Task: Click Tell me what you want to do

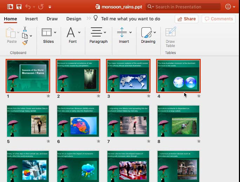Action: pyautogui.click(x=131, y=19)
